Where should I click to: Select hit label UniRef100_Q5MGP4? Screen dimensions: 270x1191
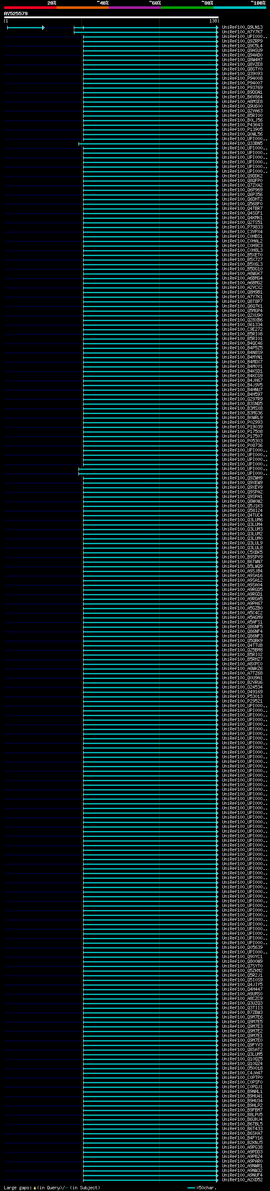242,311
